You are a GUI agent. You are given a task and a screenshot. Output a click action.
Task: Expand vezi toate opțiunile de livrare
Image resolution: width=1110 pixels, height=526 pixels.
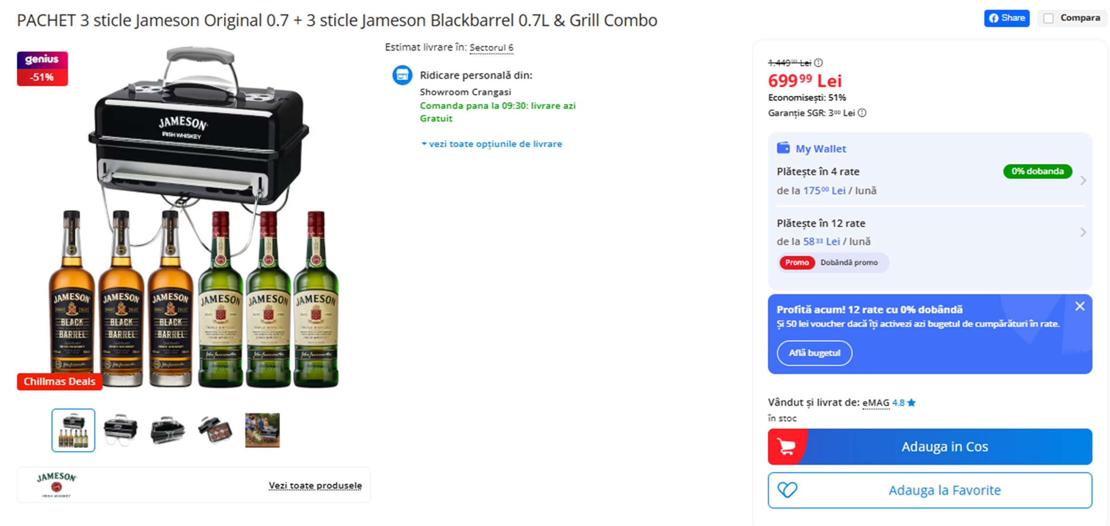click(x=494, y=144)
